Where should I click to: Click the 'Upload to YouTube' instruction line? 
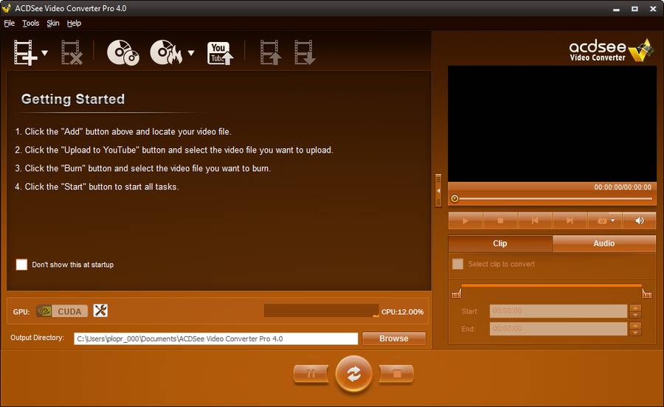(x=174, y=150)
